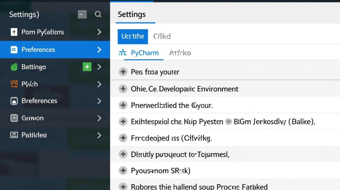Expand the 'Pes foa yourer' settings row
Screen dimensions: 340x190
(x=123, y=72)
